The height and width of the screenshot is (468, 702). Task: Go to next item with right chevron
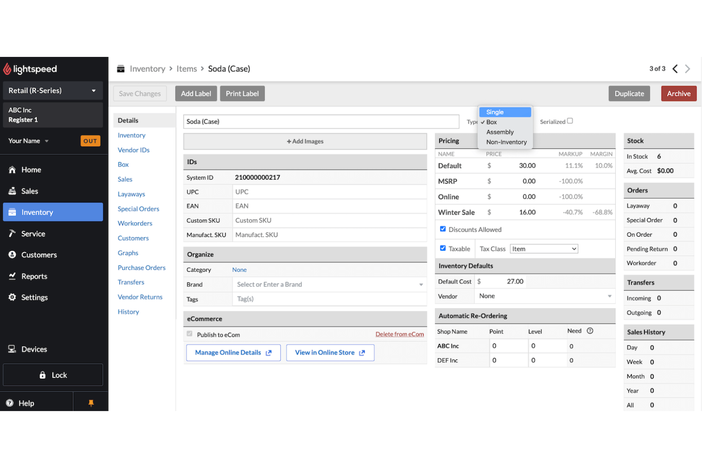[687, 69]
